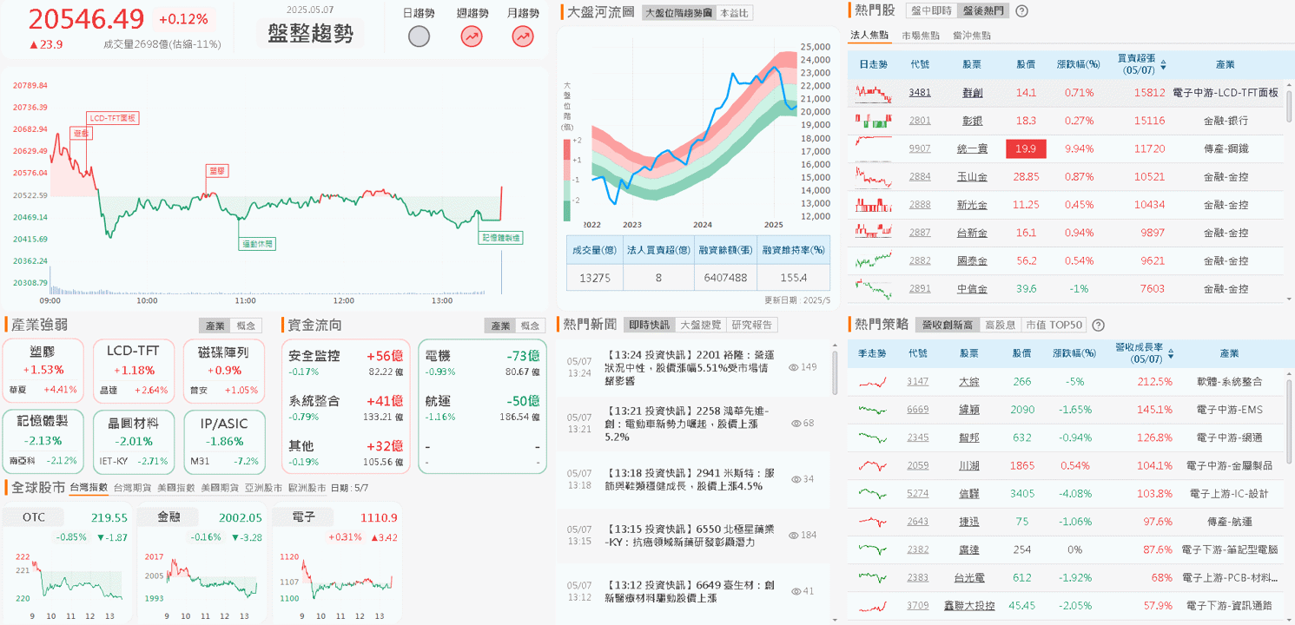1295x625 pixels.
Task: Open the 市場焦點 tab
Action: tap(920, 36)
